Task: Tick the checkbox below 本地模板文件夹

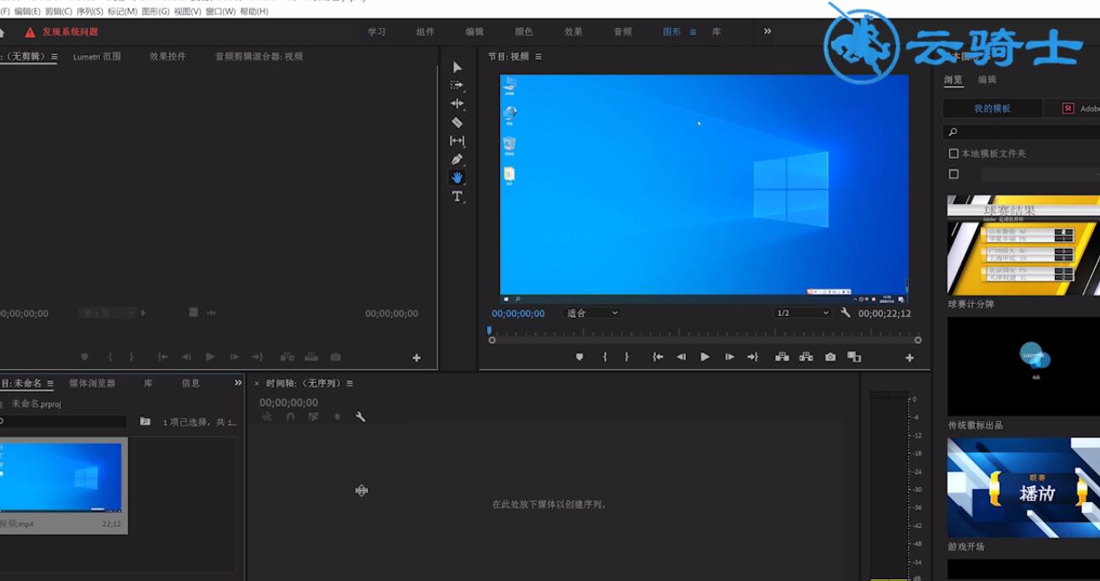Action: tap(954, 174)
